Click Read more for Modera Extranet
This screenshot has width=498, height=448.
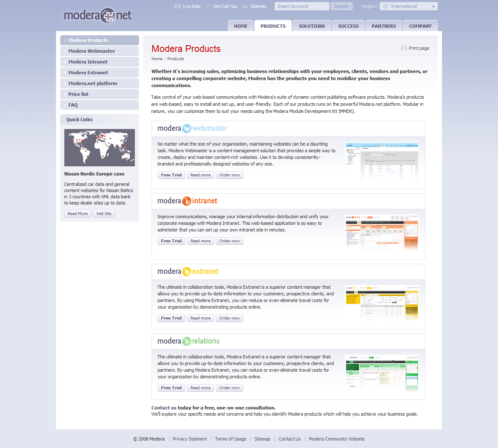coord(200,318)
